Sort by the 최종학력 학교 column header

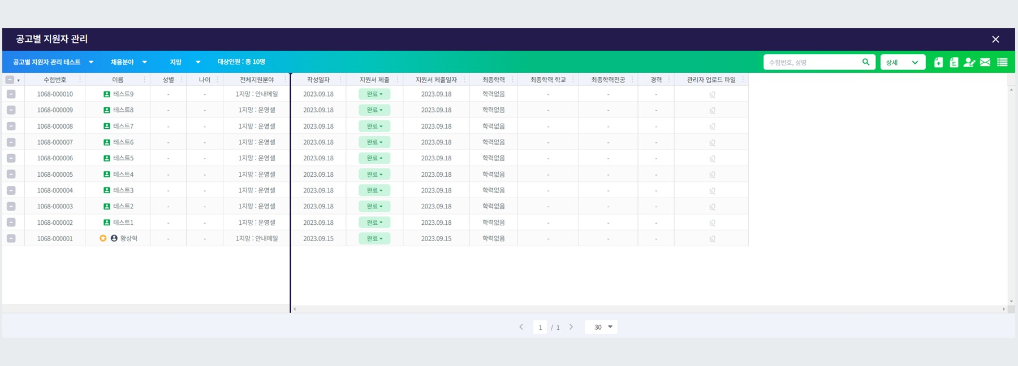click(548, 80)
